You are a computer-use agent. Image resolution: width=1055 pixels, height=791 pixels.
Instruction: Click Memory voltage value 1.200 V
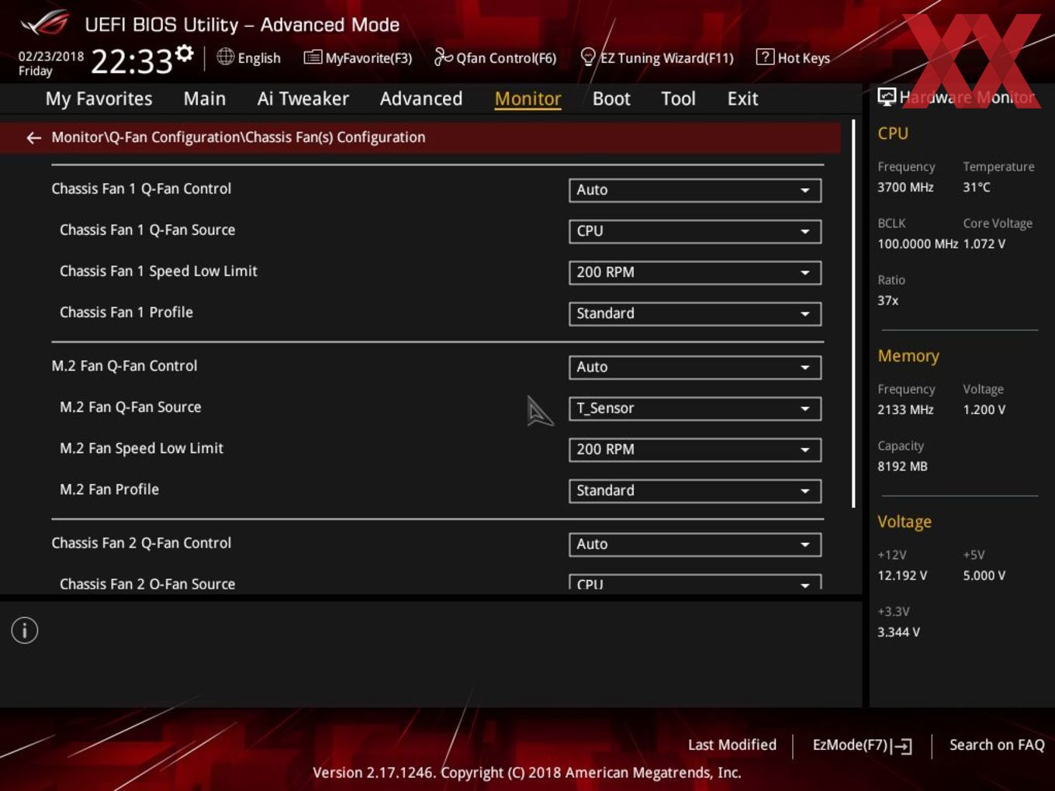[984, 409]
